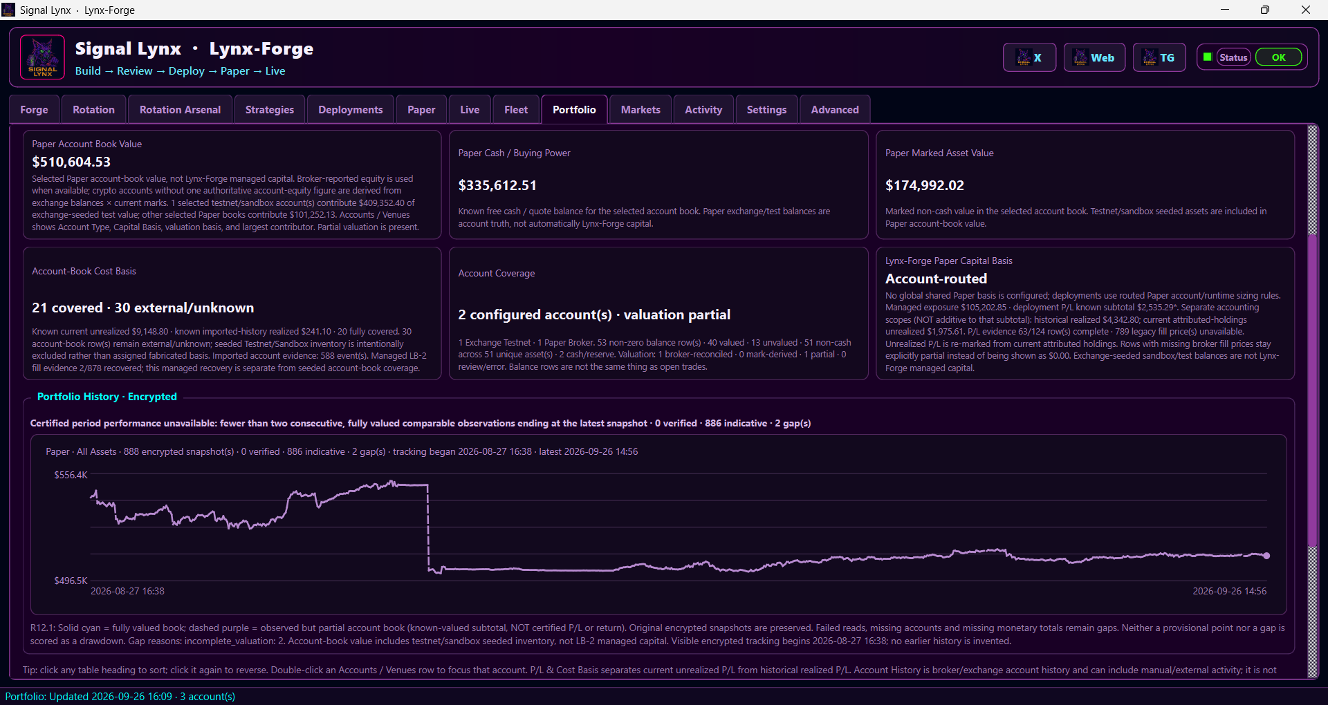The height and width of the screenshot is (705, 1328).
Task: Click the '2026-09-26 14:56' chart end label
Action: pyautogui.click(x=1229, y=591)
